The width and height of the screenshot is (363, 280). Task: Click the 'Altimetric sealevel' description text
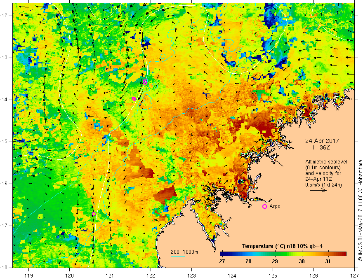(x=326, y=162)
